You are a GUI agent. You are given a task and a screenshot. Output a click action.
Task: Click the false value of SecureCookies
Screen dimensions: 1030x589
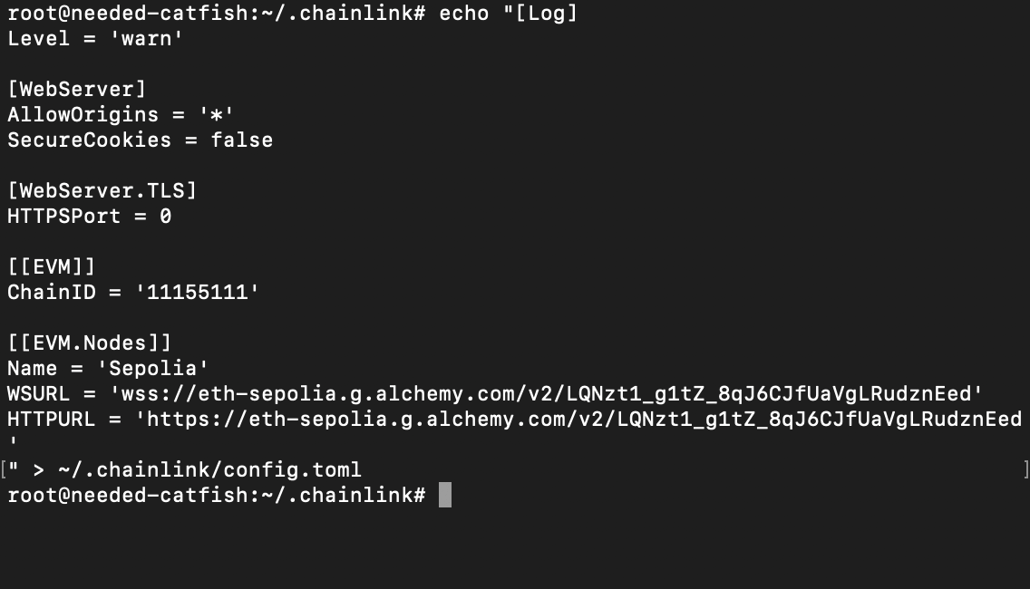click(x=242, y=140)
